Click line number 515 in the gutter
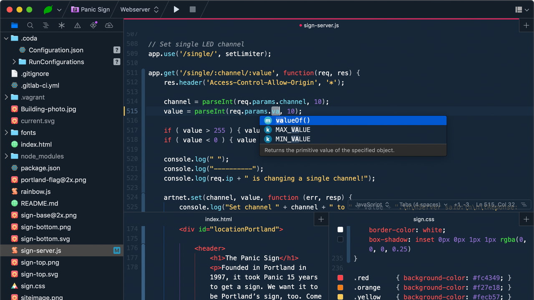The image size is (534, 300). pyautogui.click(x=132, y=111)
